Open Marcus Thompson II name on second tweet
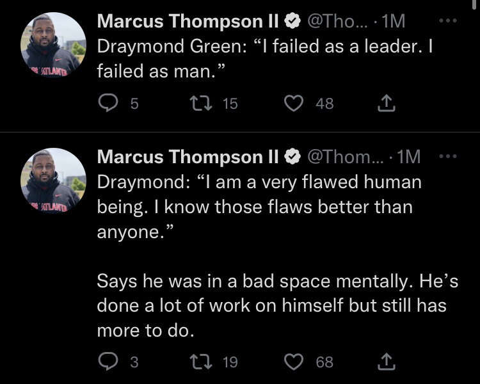This screenshot has height=384, width=480. pos(188,157)
